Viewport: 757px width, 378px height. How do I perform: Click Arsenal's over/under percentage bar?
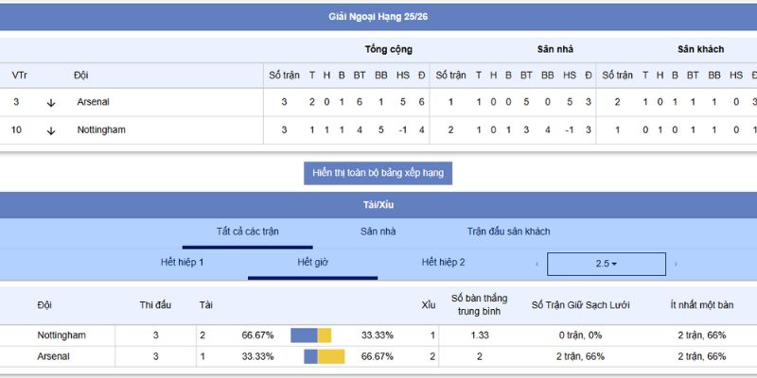[325, 356]
